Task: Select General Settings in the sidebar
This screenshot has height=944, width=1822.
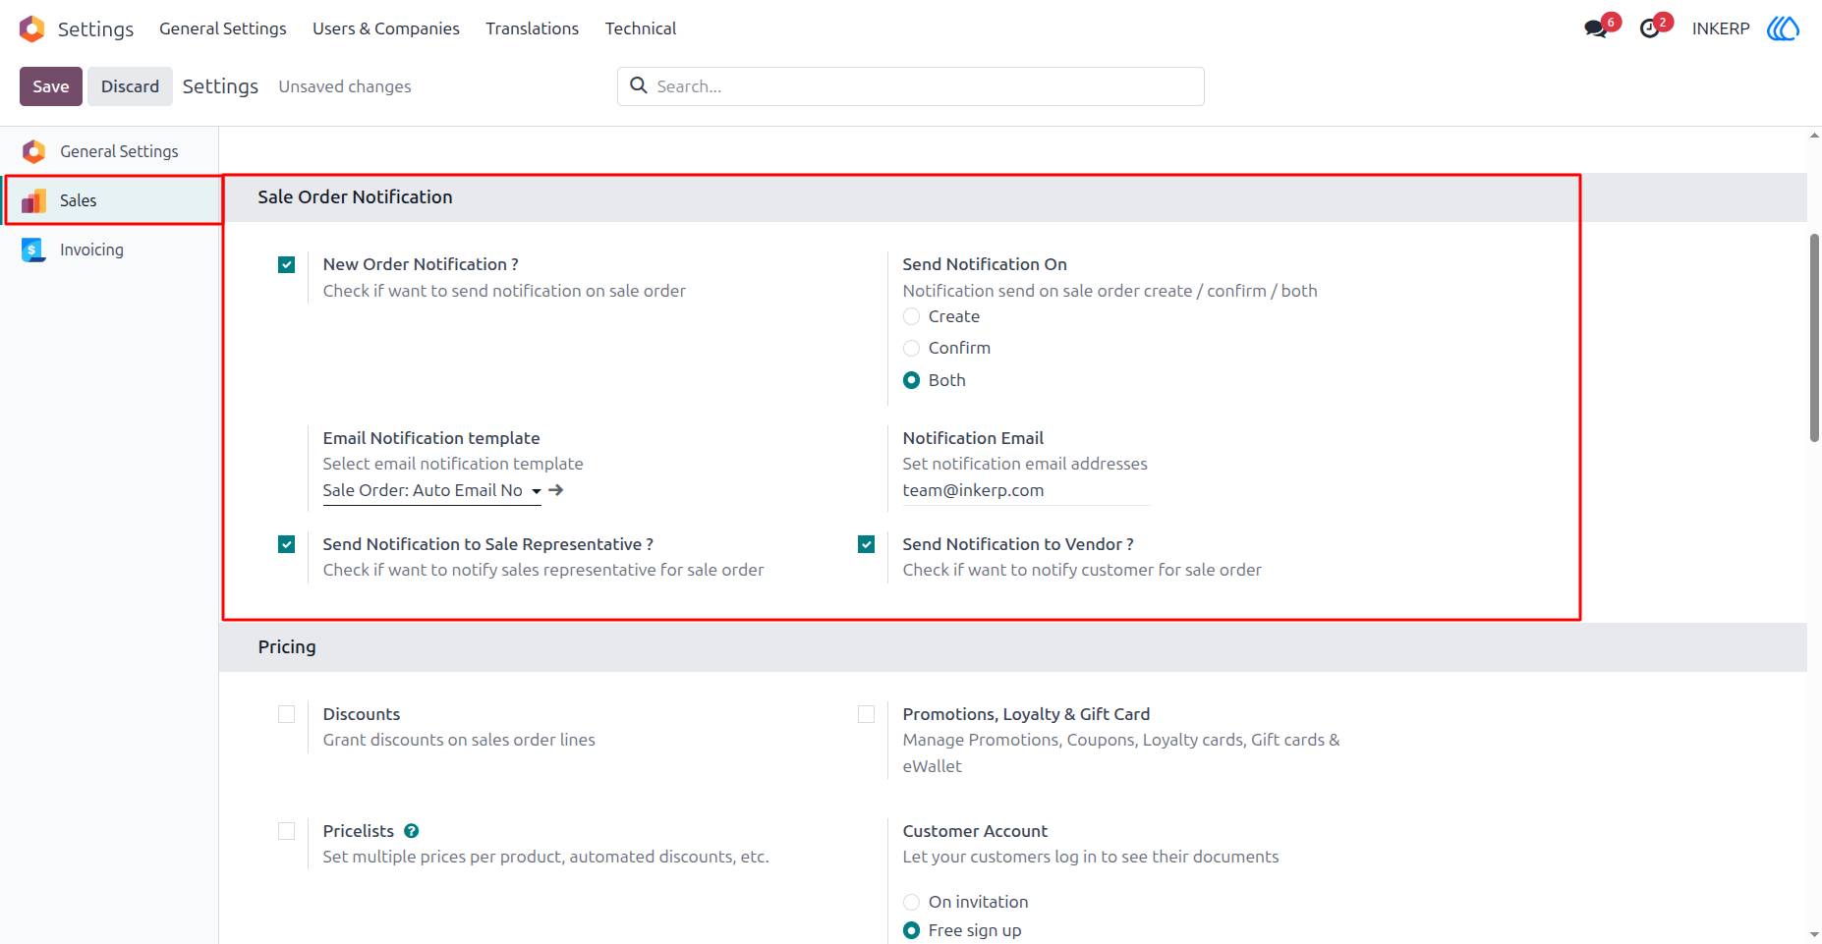Action: [x=111, y=151]
